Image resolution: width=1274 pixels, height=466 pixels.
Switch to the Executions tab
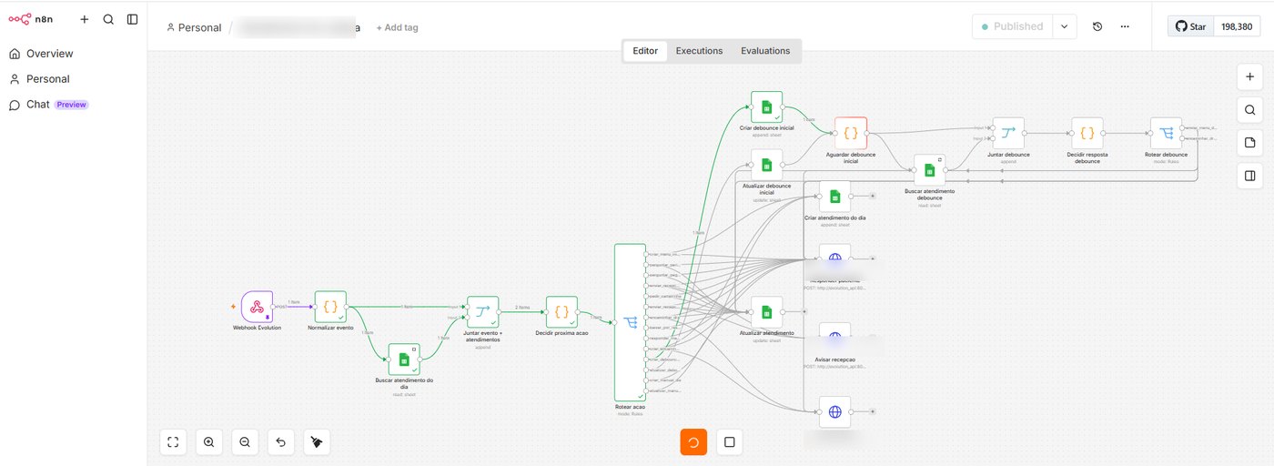699,51
